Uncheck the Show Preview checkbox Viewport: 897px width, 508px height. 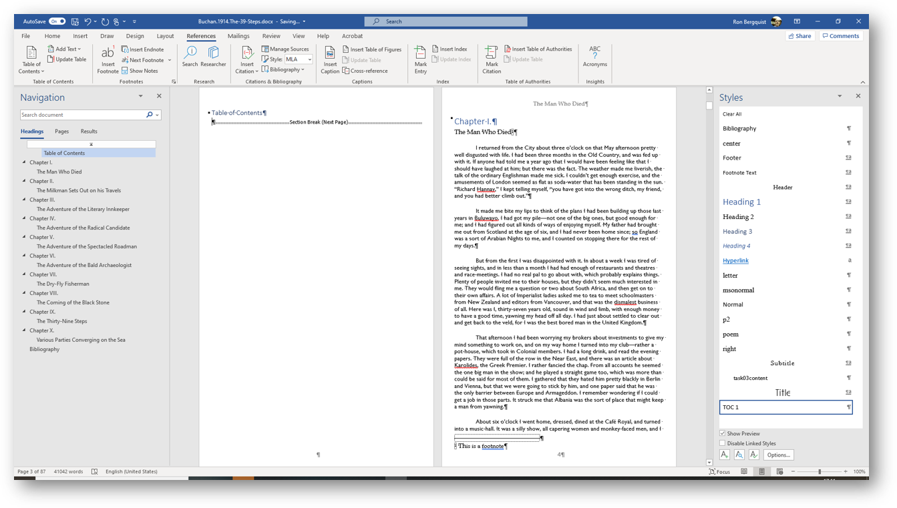pyautogui.click(x=723, y=434)
